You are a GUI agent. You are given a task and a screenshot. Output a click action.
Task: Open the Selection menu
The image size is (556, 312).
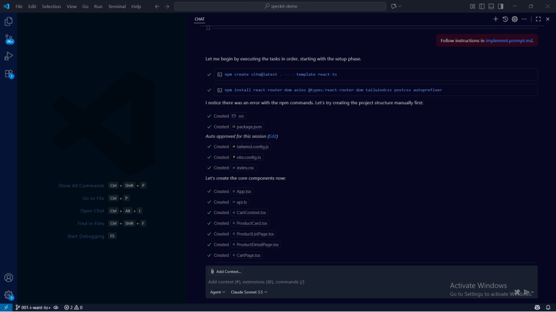coord(52,6)
